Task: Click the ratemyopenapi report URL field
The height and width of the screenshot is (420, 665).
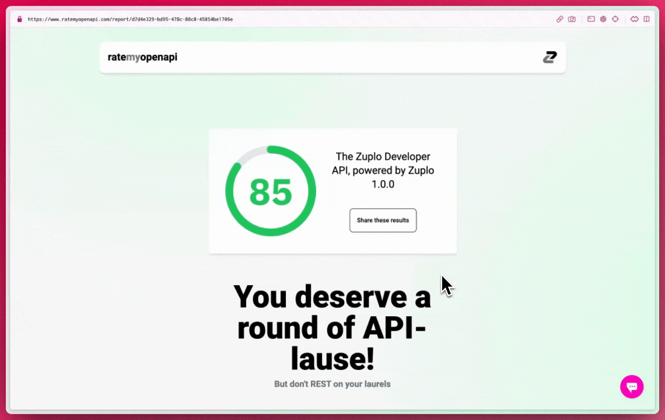Action: 130,19
